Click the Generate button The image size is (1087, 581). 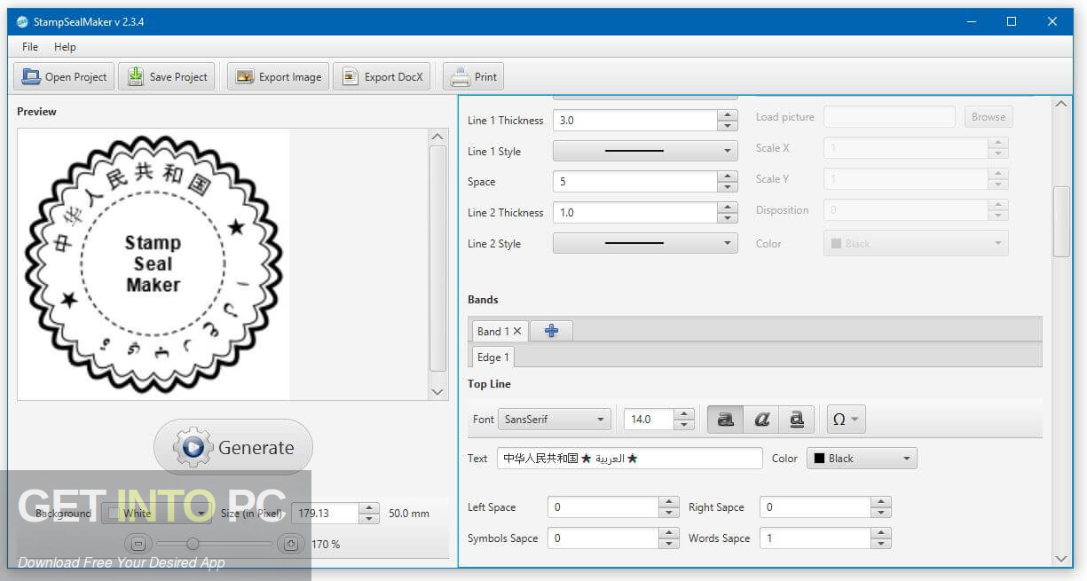tap(232, 447)
